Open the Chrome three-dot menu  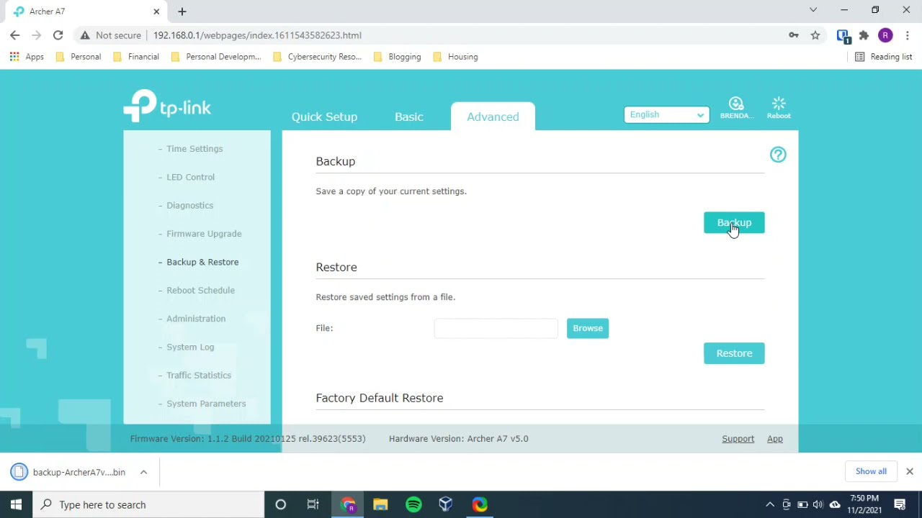[907, 35]
